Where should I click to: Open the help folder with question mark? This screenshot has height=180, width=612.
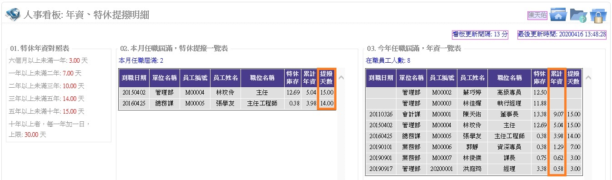(x=578, y=15)
